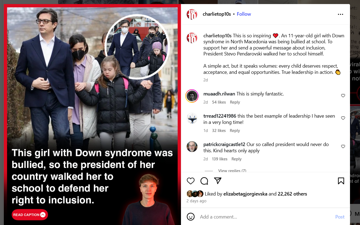Open elizabetagjorgievska in liked-by line
Viewport: 360px width, 225px height.
[x=245, y=194]
